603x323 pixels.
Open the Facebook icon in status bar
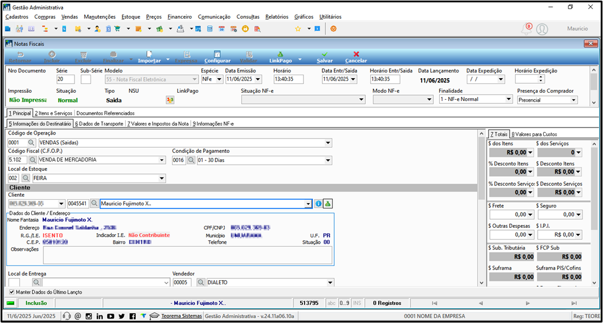[133, 316]
